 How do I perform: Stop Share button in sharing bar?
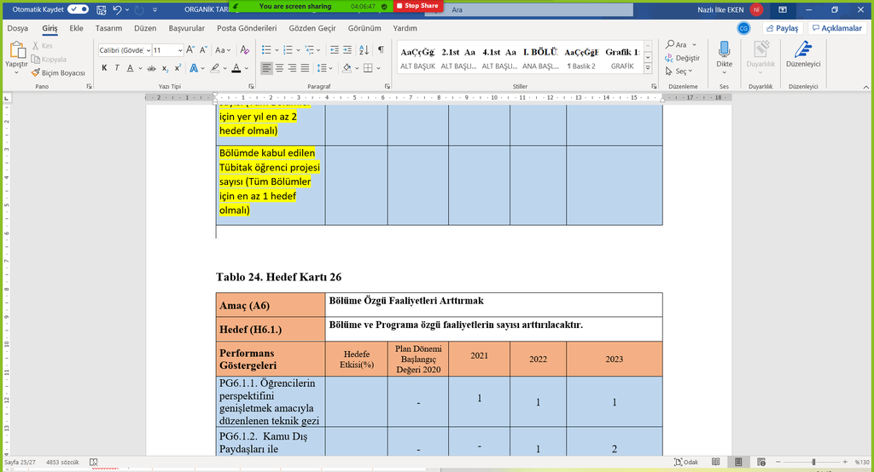point(417,6)
